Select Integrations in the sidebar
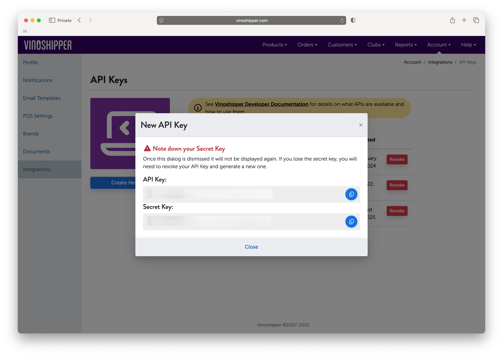503x357 pixels. 50,169
